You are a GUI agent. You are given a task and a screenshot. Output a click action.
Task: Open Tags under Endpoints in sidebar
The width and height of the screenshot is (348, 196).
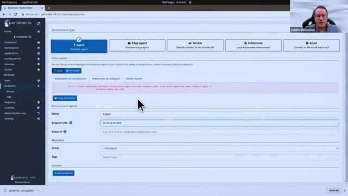9,97
